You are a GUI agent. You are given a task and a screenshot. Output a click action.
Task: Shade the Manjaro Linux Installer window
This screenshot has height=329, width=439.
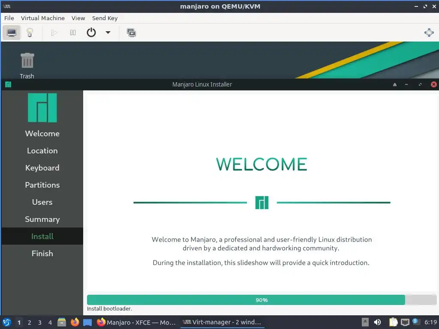pyautogui.click(x=395, y=84)
